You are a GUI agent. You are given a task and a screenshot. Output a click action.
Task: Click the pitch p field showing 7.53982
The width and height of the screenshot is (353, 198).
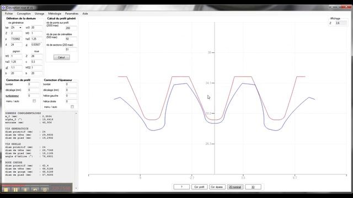click(17, 39)
